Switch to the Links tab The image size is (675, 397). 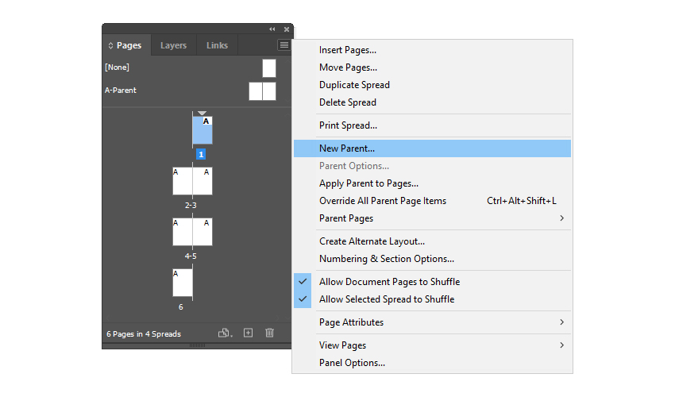217,45
